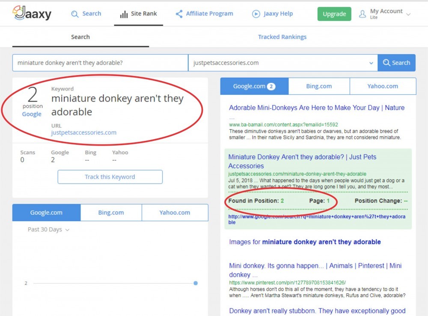Click the Site Rank bar chart icon
The height and width of the screenshot is (316, 428).
[124, 14]
